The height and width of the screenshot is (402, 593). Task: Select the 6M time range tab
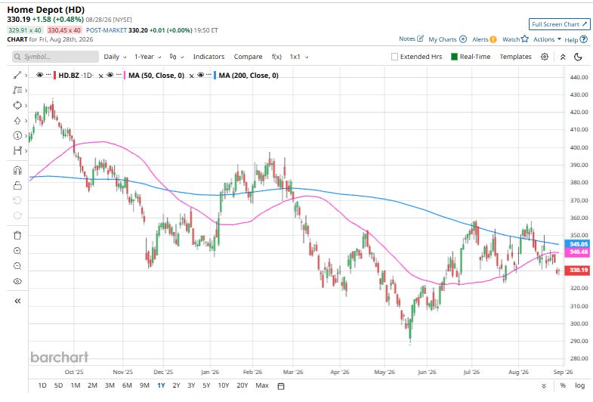pos(127,385)
